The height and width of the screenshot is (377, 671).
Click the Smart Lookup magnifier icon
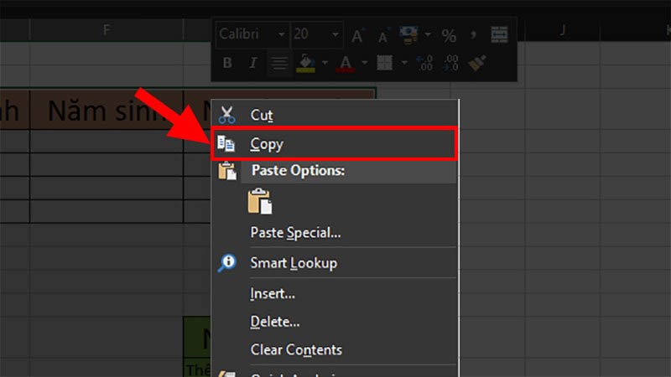[226, 263]
